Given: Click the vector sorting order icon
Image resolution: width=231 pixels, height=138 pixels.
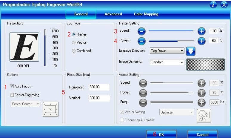Looking at the screenshot, I should pos(204,116).
